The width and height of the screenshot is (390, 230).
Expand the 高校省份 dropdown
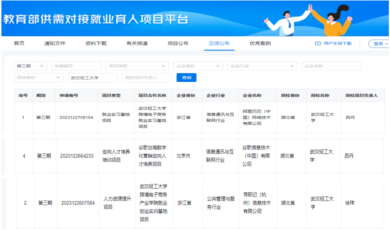point(39,78)
